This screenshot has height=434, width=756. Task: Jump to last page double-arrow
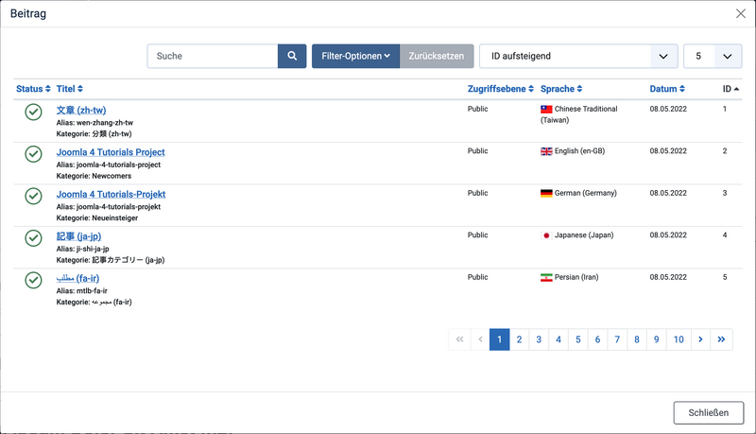[x=721, y=339]
